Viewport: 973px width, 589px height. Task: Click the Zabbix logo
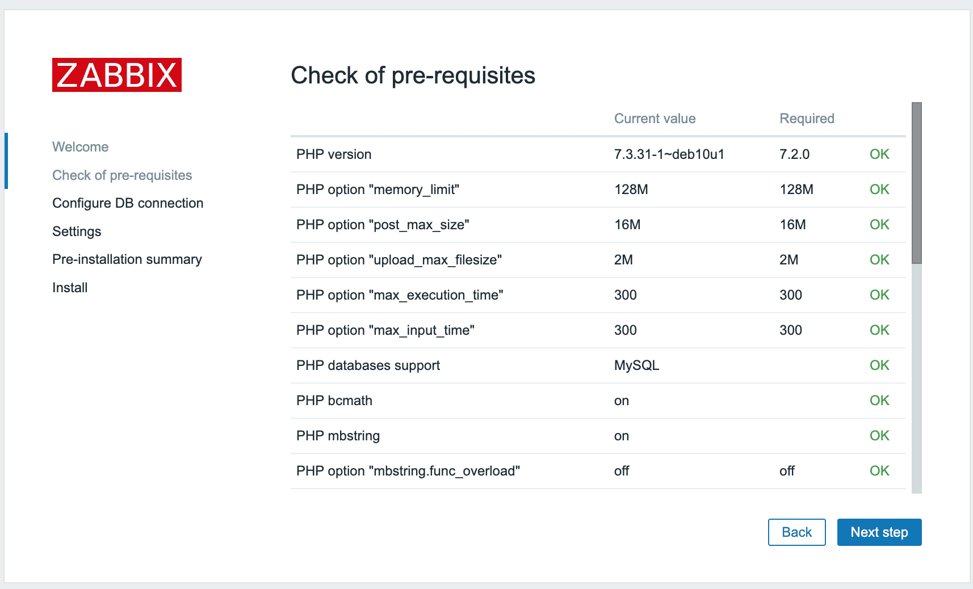tap(117, 75)
